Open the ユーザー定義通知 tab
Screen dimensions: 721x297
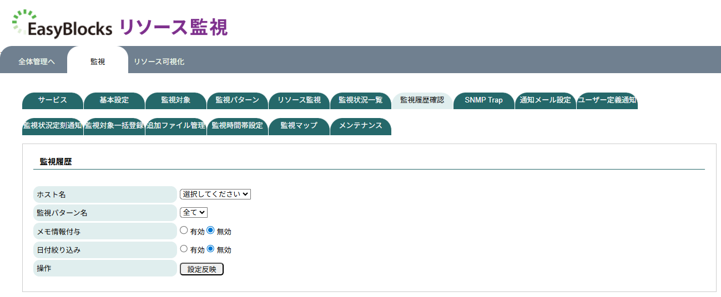607,100
